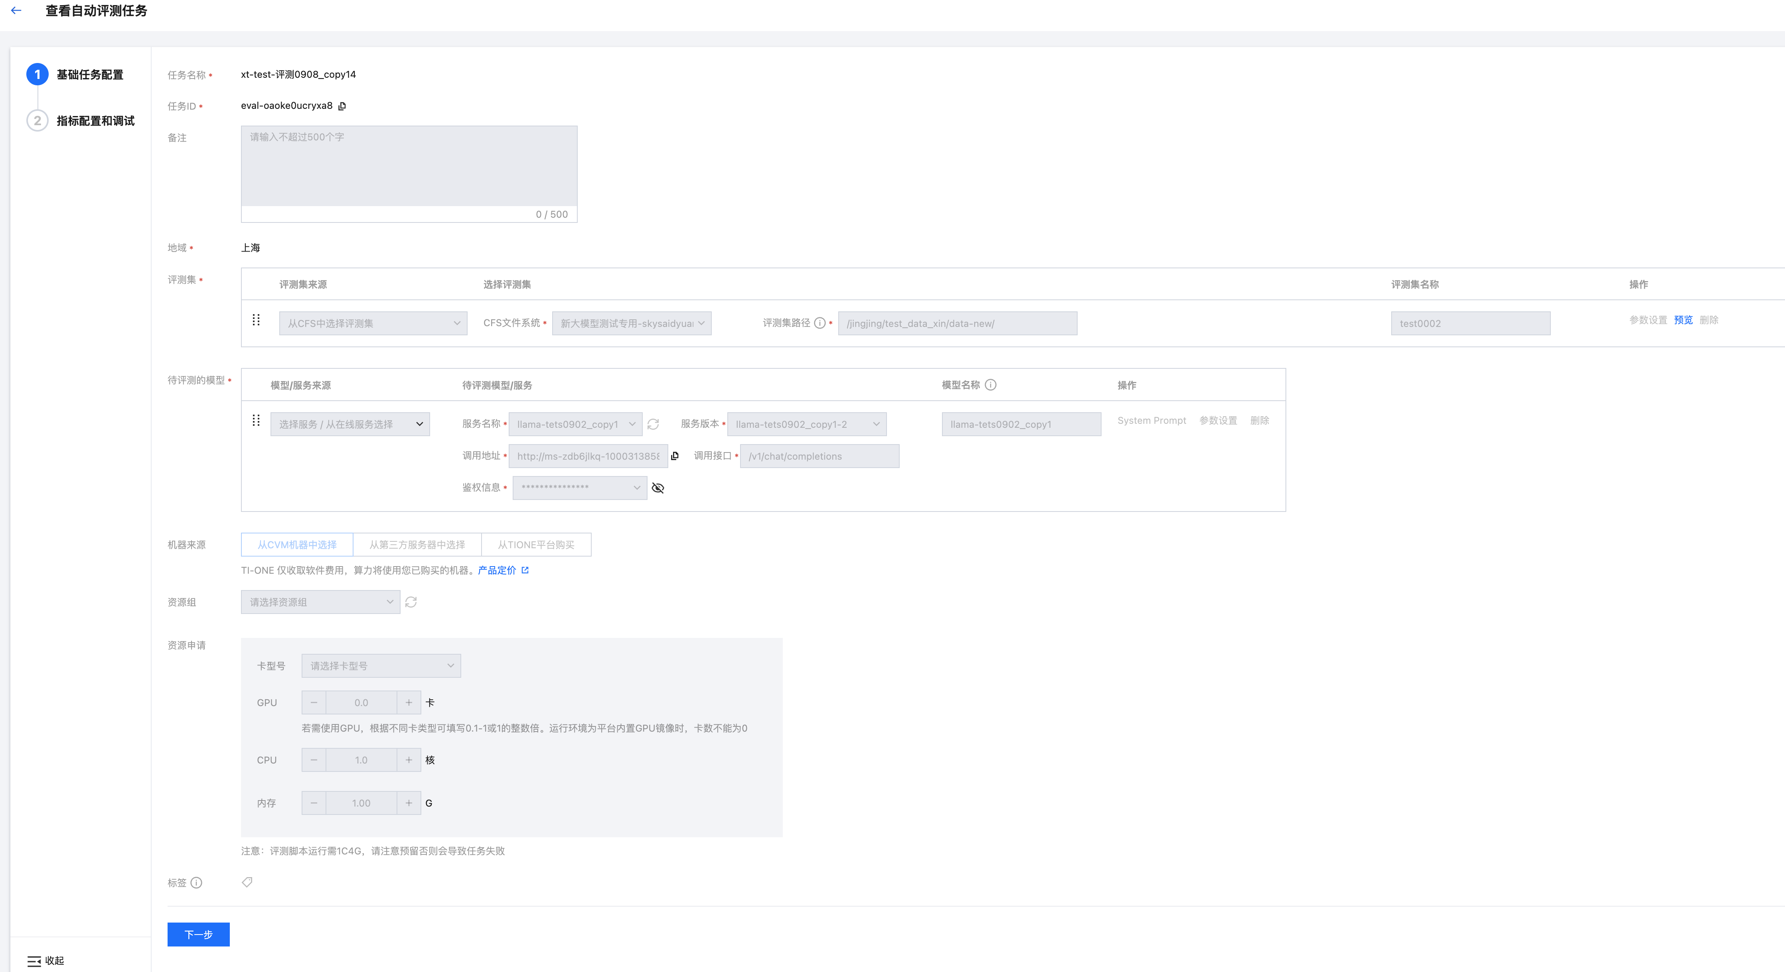Copy the 调用地址 URL
The image size is (1785, 972).
675,456
